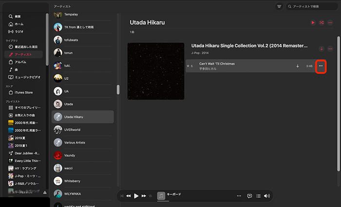Open the HY：ラブソング playlist
The image size is (341, 207).
[x=23, y=169]
